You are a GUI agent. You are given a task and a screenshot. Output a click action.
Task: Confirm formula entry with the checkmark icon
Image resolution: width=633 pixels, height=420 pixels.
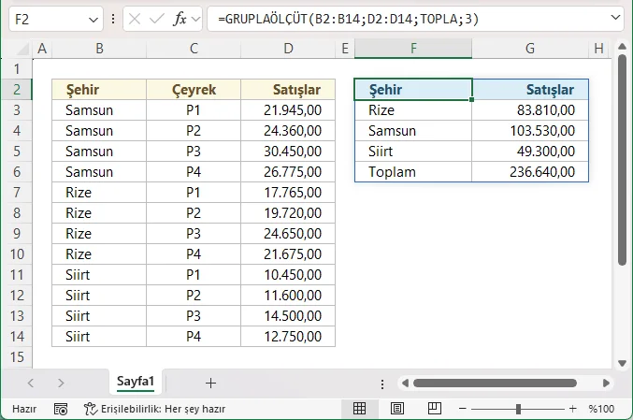pyautogui.click(x=157, y=19)
